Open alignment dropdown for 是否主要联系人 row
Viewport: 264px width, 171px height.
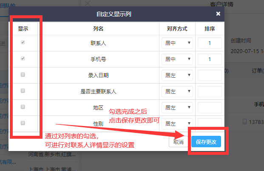click(177, 91)
